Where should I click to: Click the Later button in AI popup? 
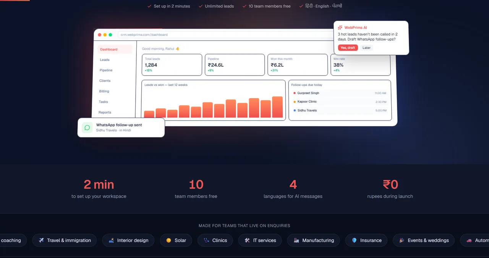pyautogui.click(x=366, y=48)
